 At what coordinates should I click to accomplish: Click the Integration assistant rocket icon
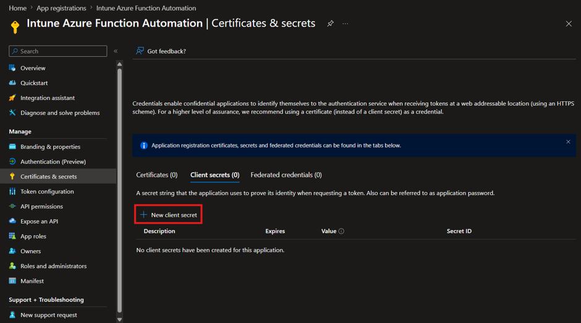point(12,98)
